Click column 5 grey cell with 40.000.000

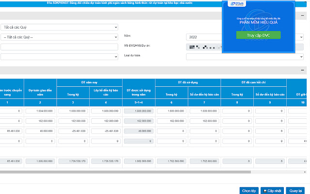tap(139, 131)
